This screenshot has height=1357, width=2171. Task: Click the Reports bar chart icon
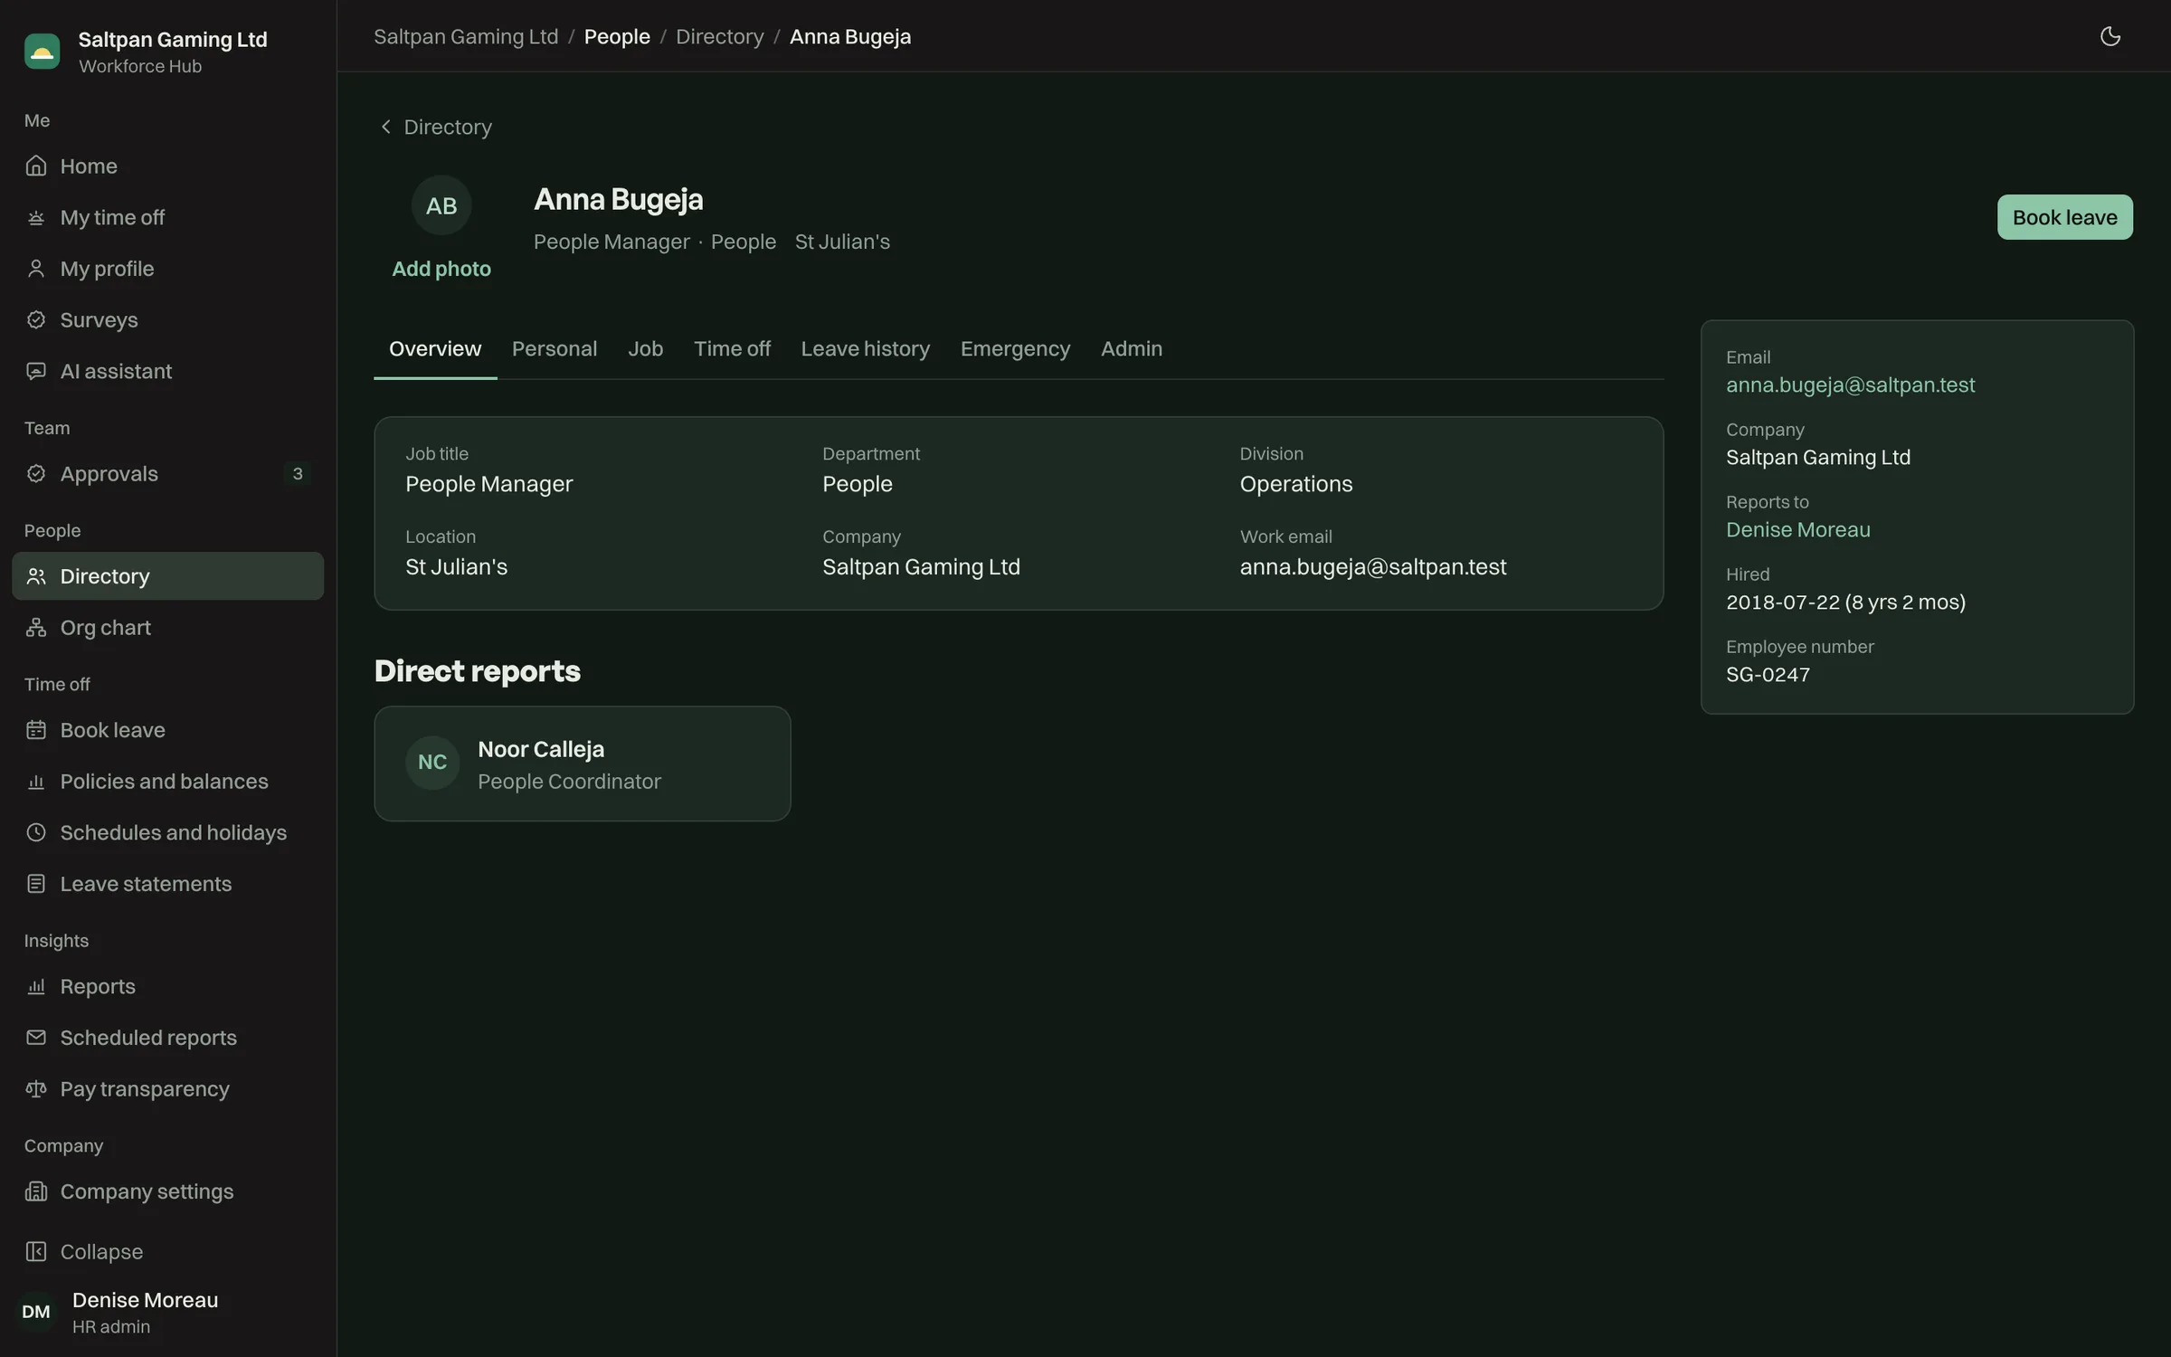pyautogui.click(x=36, y=986)
